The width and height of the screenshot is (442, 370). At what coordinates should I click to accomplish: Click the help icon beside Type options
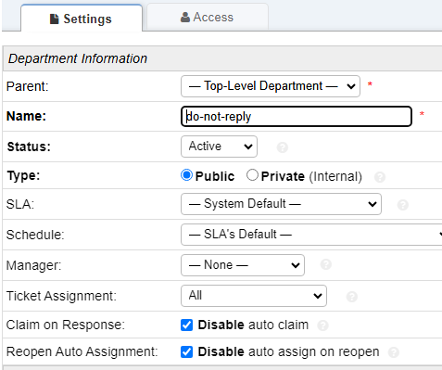coord(380,177)
